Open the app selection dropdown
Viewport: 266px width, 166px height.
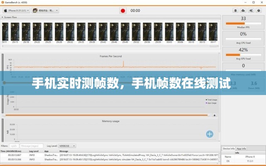pyautogui.click(x=45, y=10)
